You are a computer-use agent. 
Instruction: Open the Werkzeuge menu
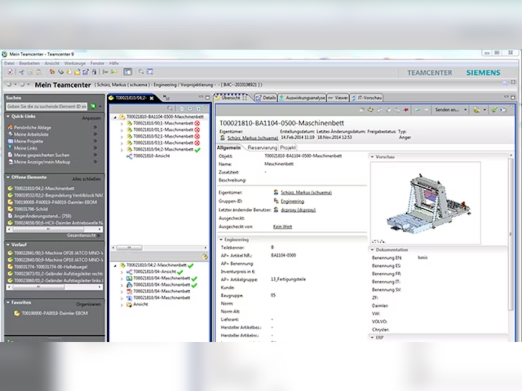pyautogui.click(x=75, y=63)
